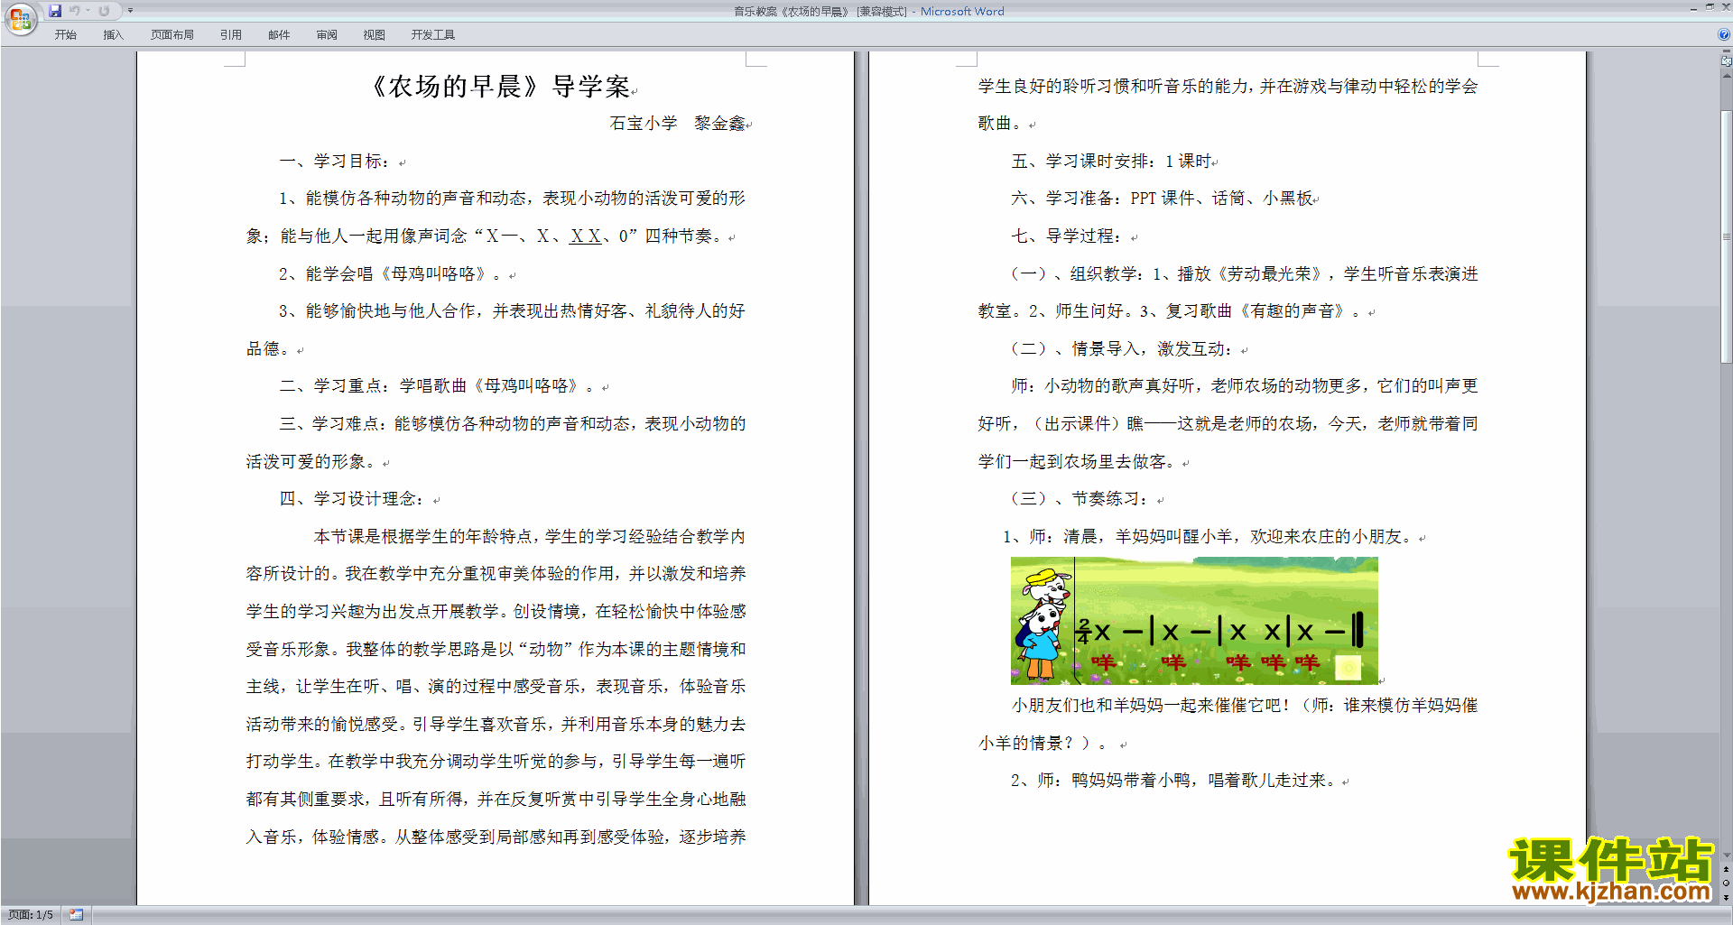Click the line 2、能学会唱《母鸡叫咯咯》
1733x925 pixels.
(389, 274)
